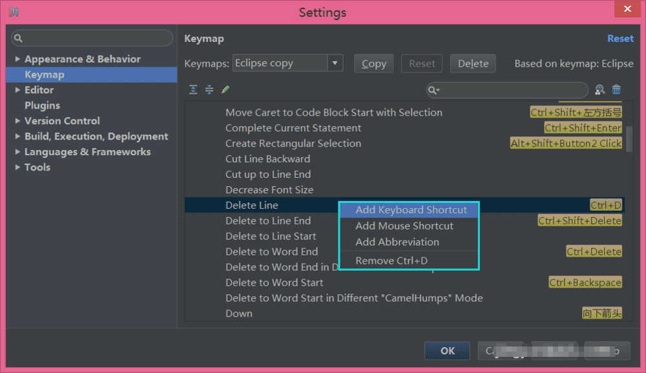
Task: Click the magnifier icon in the settings search box
Action: click(x=19, y=38)
